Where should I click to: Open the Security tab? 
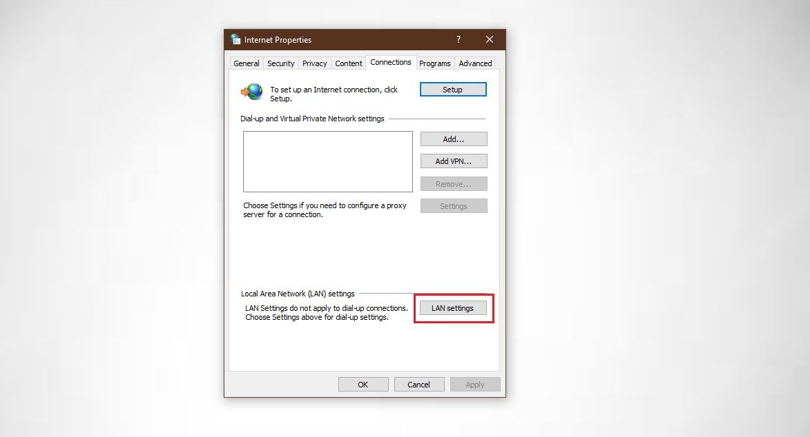280,63
